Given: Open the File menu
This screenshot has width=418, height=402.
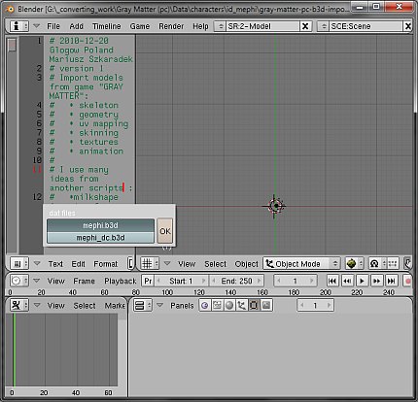Looking at the screenshot, I should tap(53, 26).
